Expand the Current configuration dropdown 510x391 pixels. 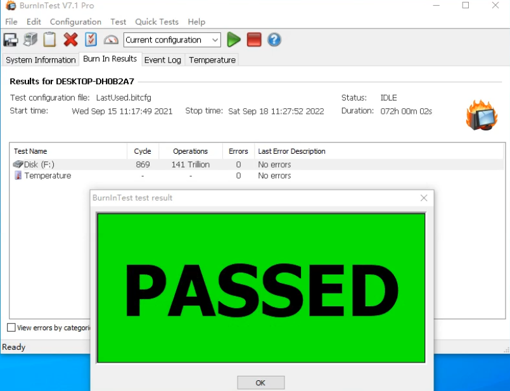click(x=215, y=40)
